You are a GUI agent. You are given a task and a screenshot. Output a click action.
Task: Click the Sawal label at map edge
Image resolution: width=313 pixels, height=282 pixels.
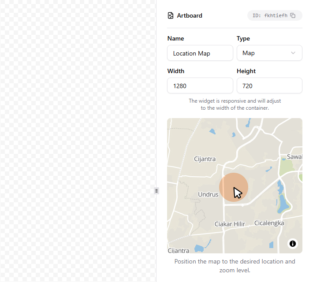coord(294,157)
